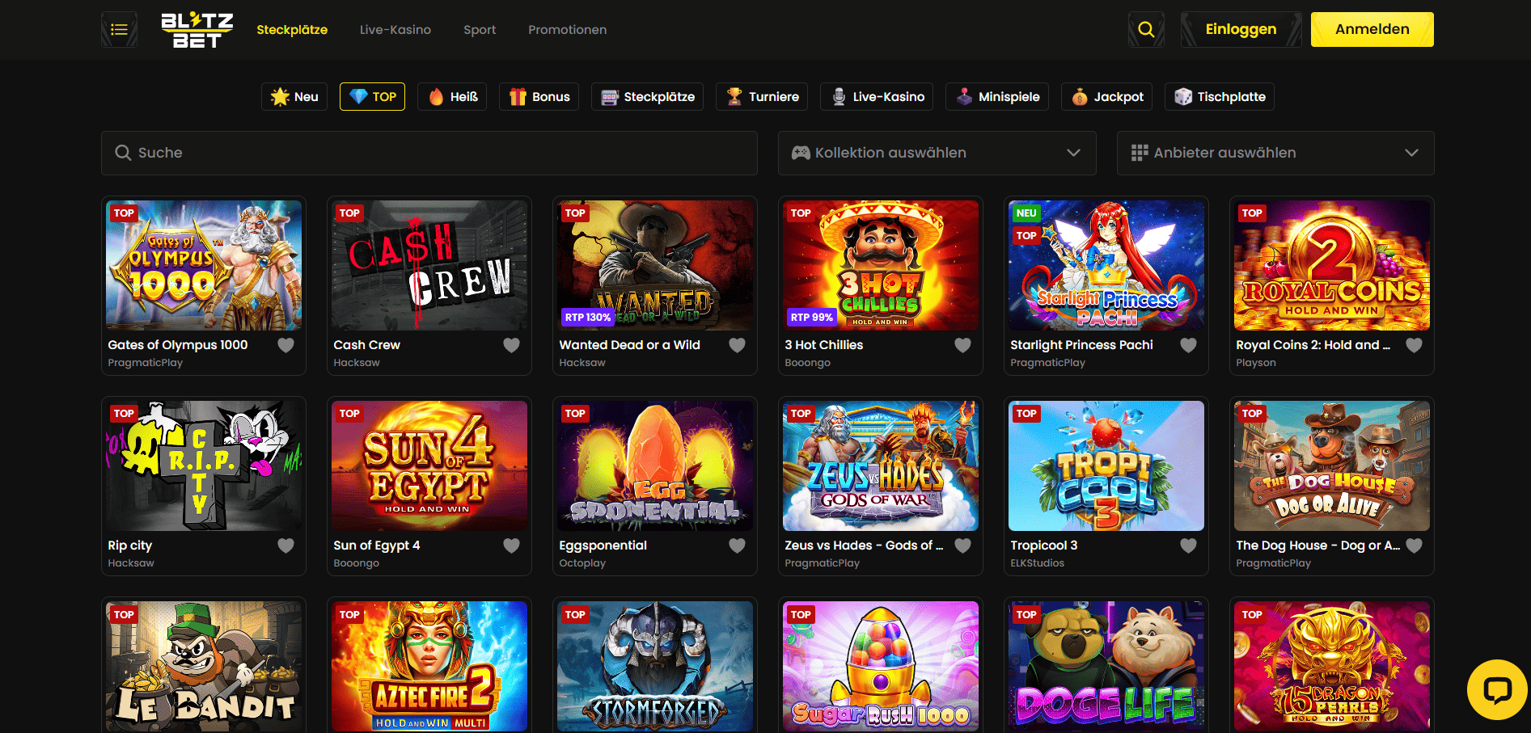Click the Einloggen button
The height and width of the screenshot is (733, 1531).
[x=1240, y=30]
